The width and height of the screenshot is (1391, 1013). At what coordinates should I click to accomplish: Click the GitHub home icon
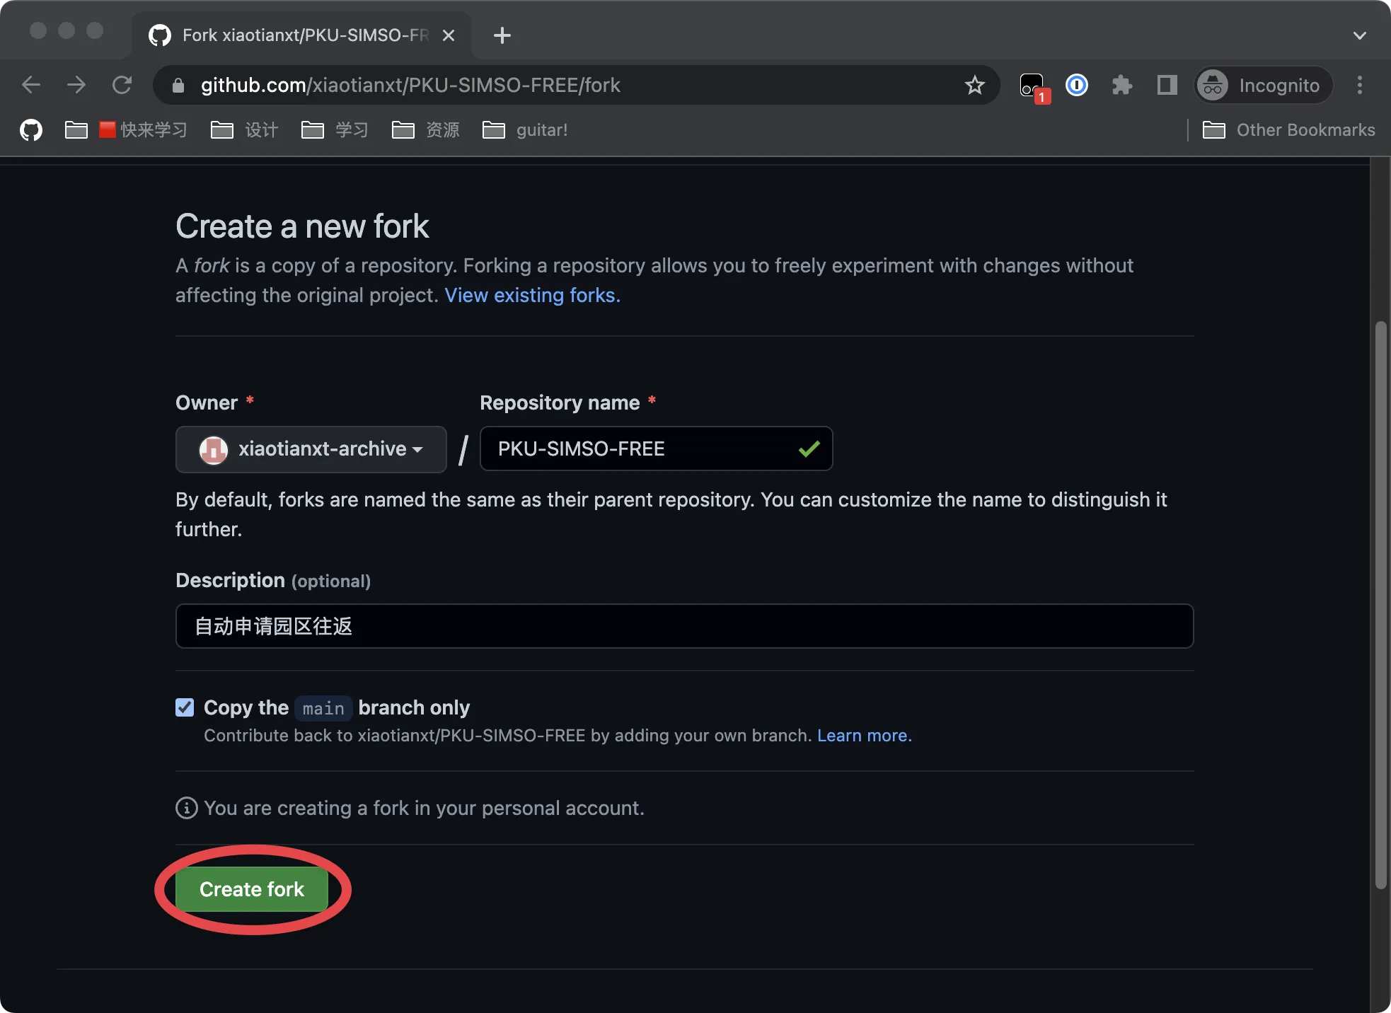29,129
